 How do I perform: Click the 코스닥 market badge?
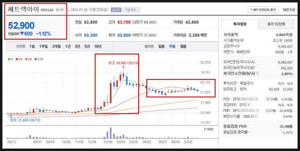tap(60, 10)
